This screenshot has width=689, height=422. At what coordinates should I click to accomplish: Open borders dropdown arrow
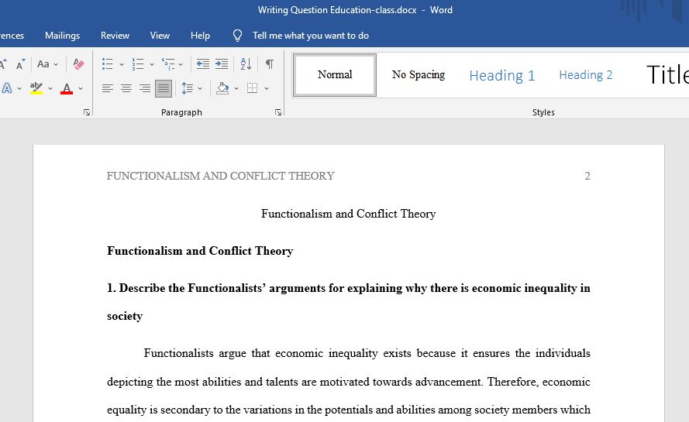tap(267, 89)
